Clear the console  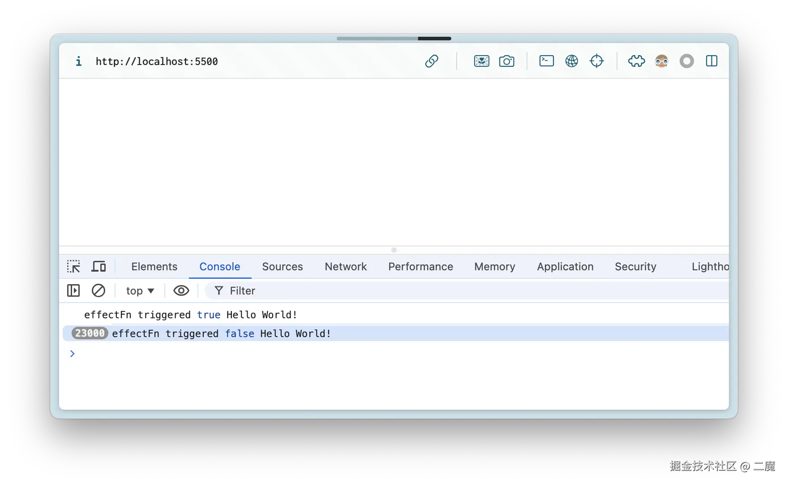click(98, 291)
